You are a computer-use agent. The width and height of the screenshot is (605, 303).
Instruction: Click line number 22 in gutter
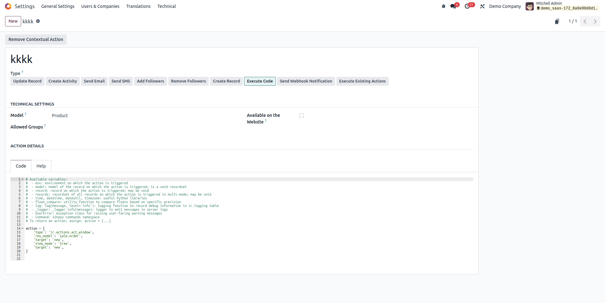coord(19,259)
